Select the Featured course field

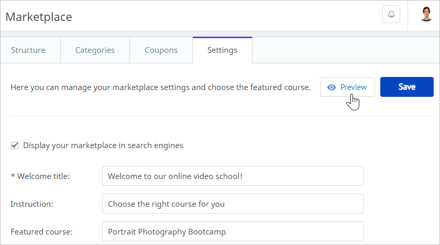(x=233, y=231)
